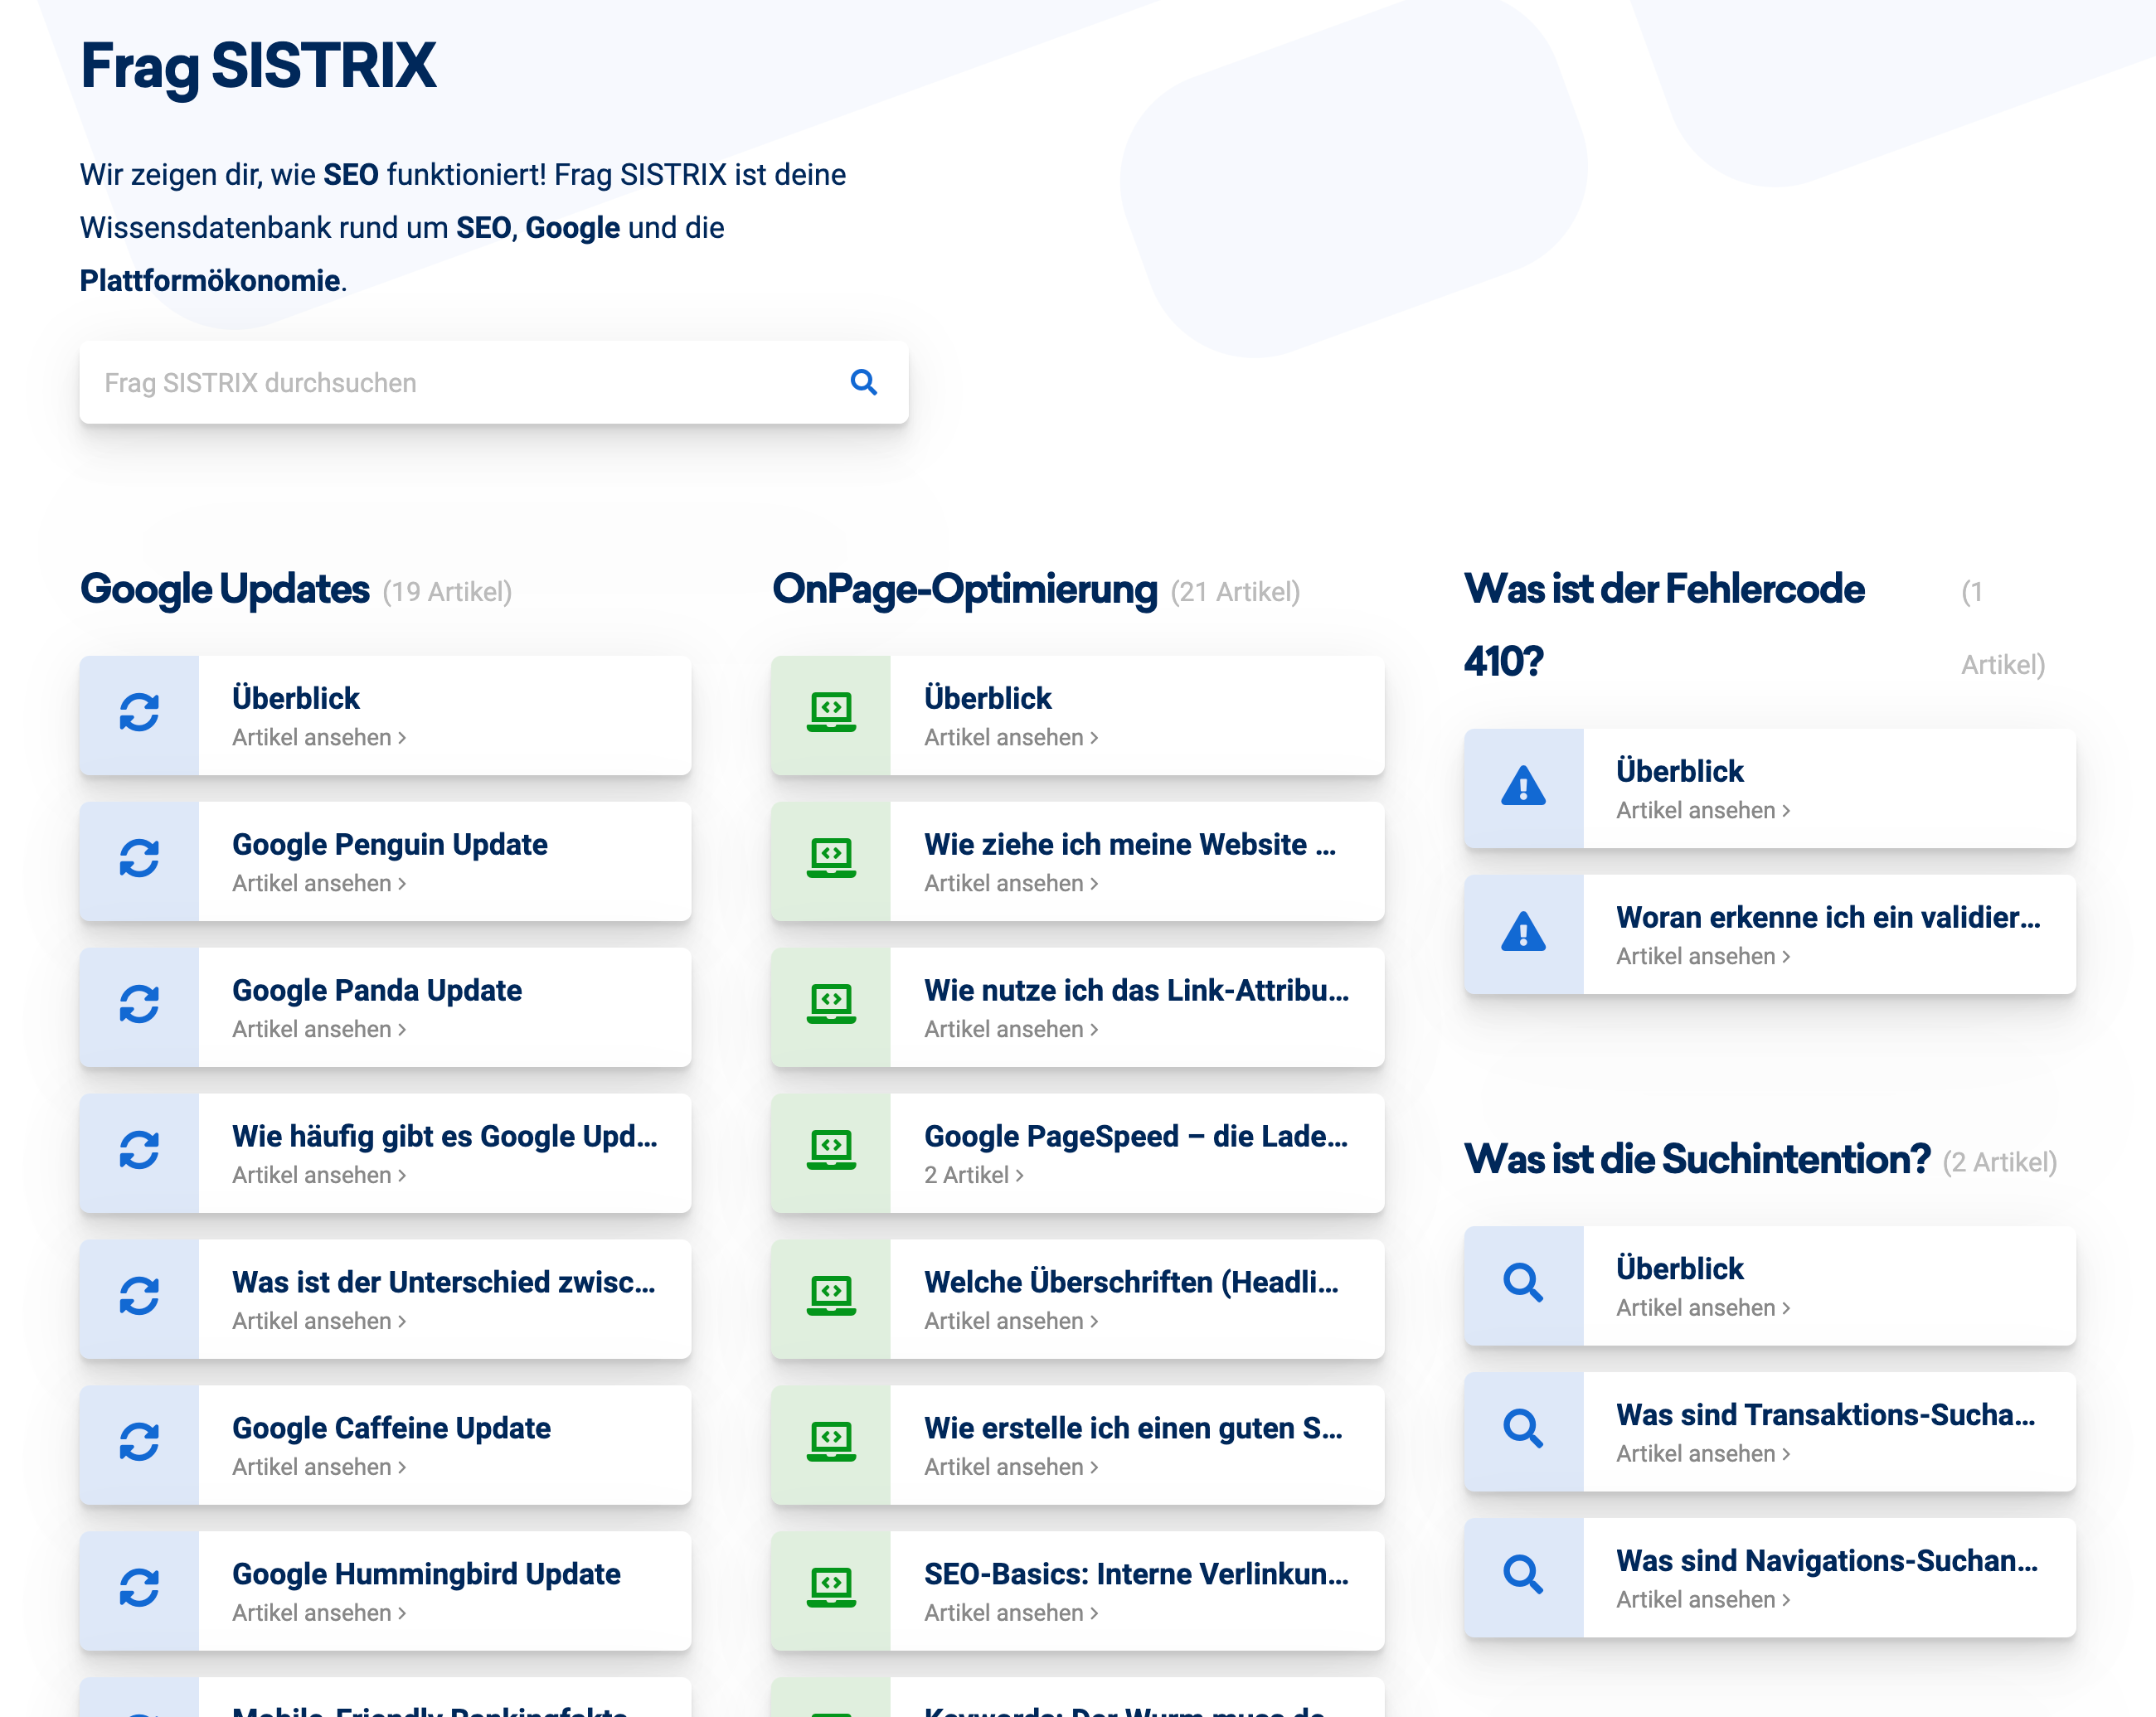Click 'Artikel ansehen' under Google Penguin Update

(319, 883)
